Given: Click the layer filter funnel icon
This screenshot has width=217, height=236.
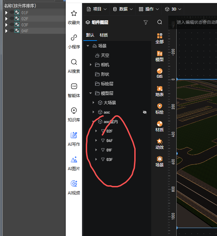Looking at the screenshot, I should (146, 22).
